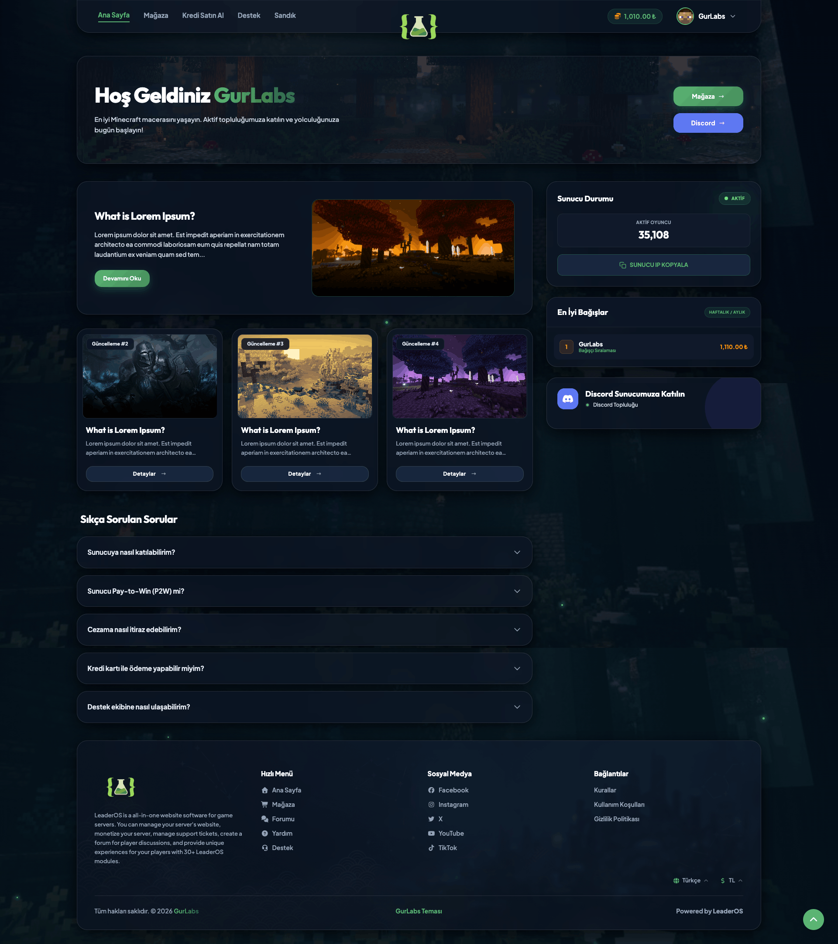Expand 'Cezama nasıl itiraz edebilirim?' question
The width and height of the screenshot is (838, 944).
click(x=304, y=629)
